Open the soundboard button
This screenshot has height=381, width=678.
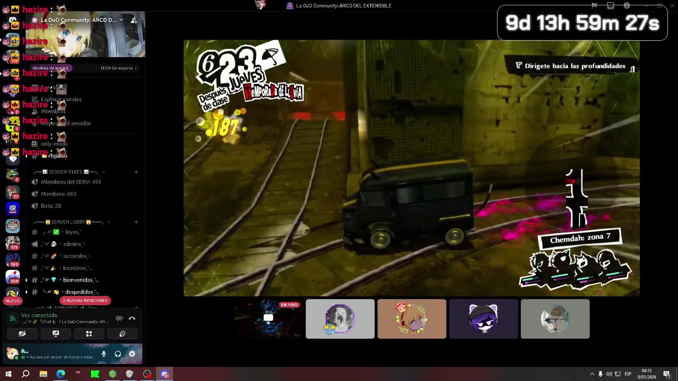122,334
